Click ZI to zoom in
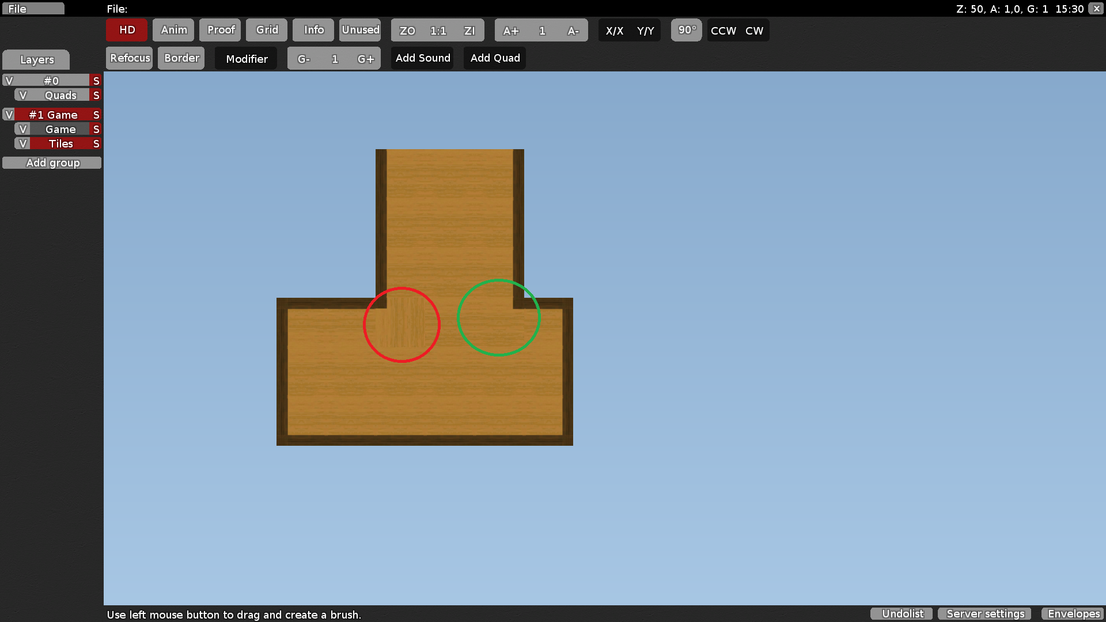Screen dimensions: 1106x622 pos(469,31)
